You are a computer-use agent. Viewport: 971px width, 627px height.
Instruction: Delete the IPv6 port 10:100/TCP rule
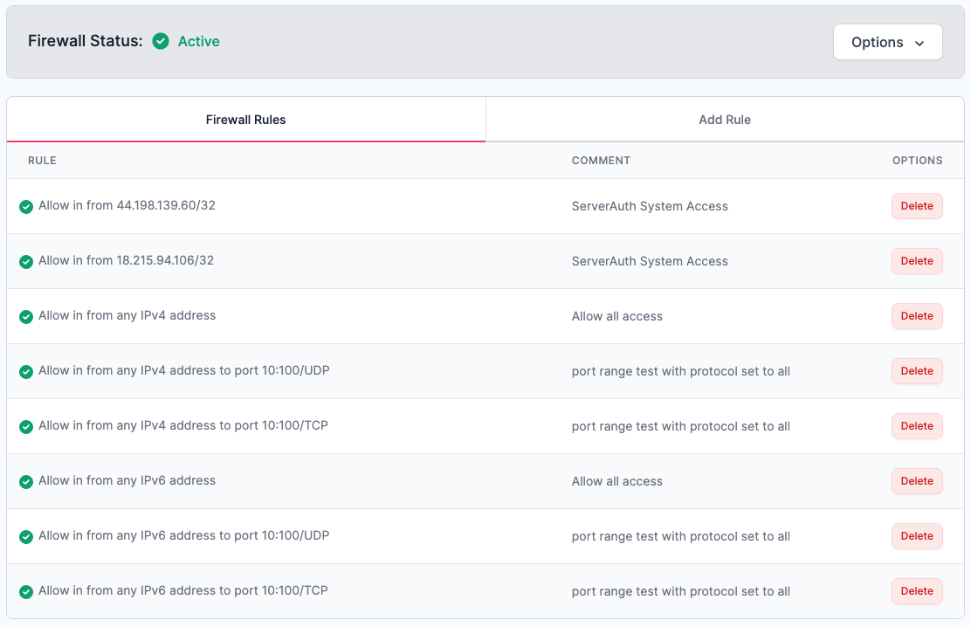tap(917, 591)
